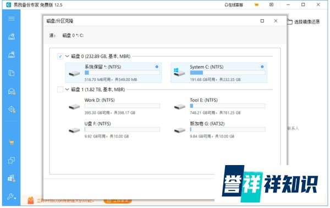Click the orange gift icon at bottom

[x=31, y=200]
